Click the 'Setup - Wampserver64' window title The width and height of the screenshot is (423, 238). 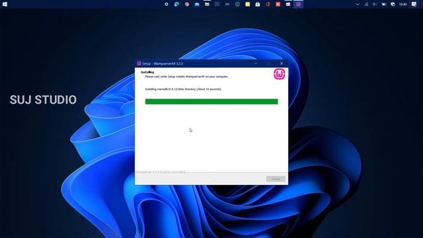163,63
